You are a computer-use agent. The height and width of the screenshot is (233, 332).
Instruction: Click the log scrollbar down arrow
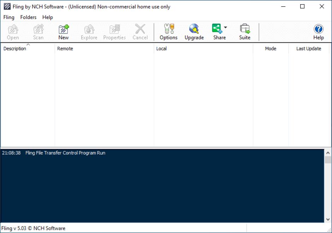(x=328, y=219)
